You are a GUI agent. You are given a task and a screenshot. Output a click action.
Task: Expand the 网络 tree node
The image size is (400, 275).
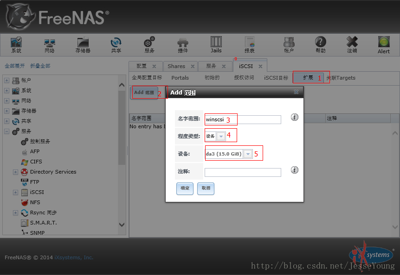(x=6, y=101)
